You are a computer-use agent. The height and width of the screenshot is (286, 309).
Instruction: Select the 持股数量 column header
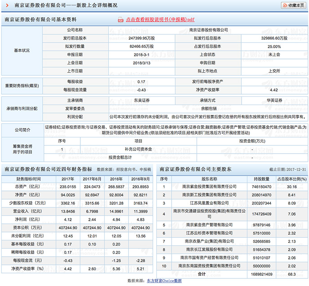click(261, 179)
